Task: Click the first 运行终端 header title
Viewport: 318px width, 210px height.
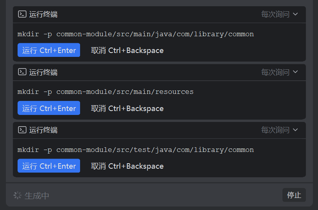Action: (x=43, y=14)
